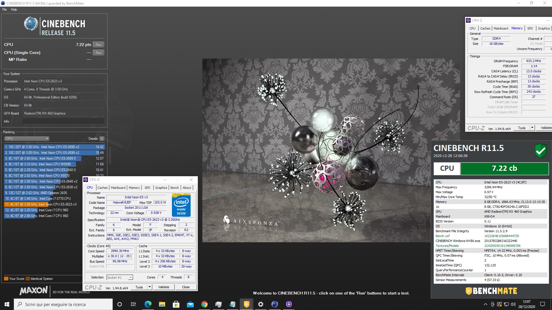Image resolution: width=552 pixels, height=310 pixels.
Task: Select SPD tab in top-right CPU-Z
Action: coord(530,28)
